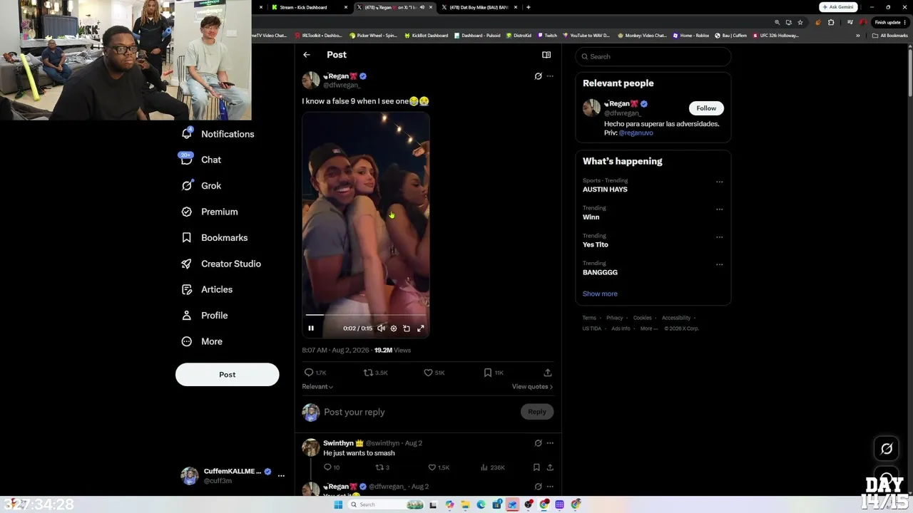Open the Picker Wheel bookmark
913x513 pixels.
click(x=373, y=36)
